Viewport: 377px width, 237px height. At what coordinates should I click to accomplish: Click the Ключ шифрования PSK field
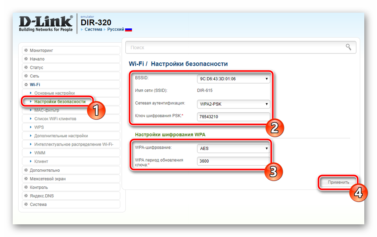coord(233,117)
